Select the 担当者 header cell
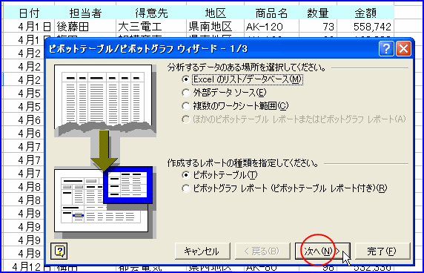This screenshot has height=273, width=424. [x=85, y=13]
